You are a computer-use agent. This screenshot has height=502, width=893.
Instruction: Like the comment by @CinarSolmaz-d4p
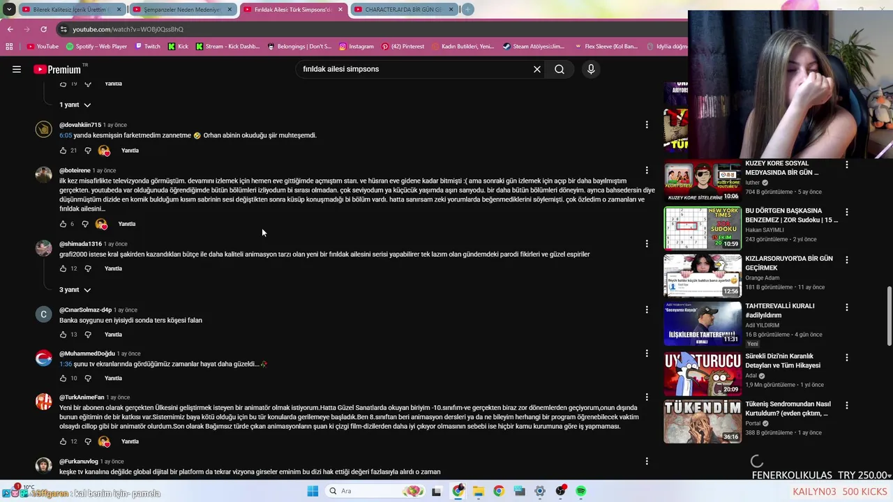pos(63,335)
